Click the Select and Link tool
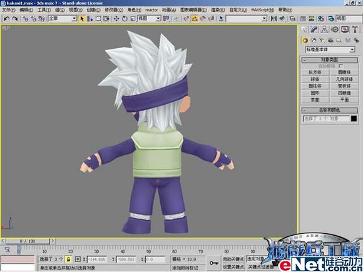The width and height of the screenshot is (363, 272). pyautogui.click(x=25, y=19)
